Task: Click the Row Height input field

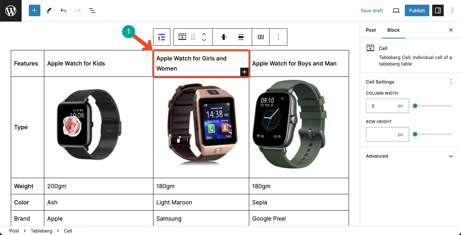Action: coord(388,134)
